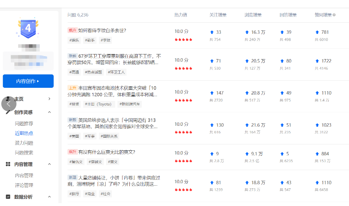Click the 浏览增量 column header
The image size is (349, 206).
[x=253, y=15]
